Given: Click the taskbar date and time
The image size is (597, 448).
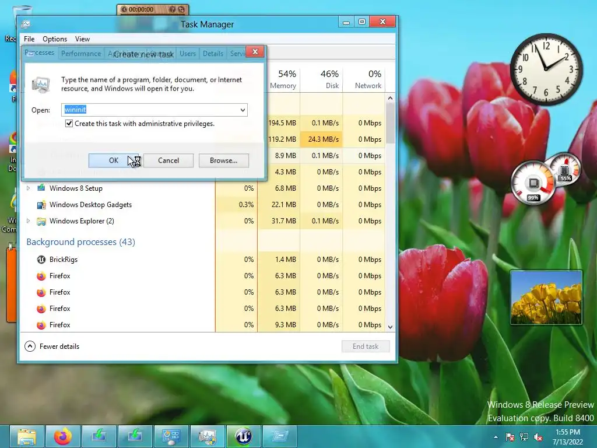Looking at the screenshot, I should (568, 437).
